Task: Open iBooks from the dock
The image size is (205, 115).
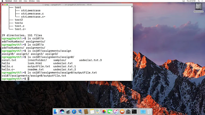Action: pyautogui.click(x=122, y=112)
